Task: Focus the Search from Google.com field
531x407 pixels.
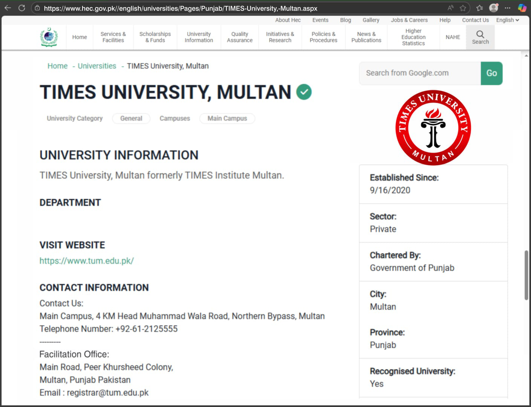Action: coord(420,73)
